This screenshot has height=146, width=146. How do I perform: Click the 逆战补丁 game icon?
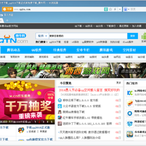[x=60, y=124]
